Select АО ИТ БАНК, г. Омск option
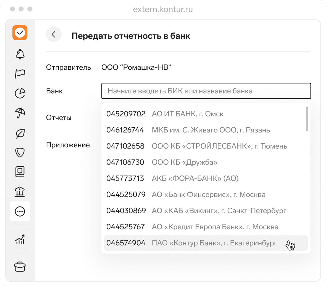The image size is (326, 286). (187, 114)
